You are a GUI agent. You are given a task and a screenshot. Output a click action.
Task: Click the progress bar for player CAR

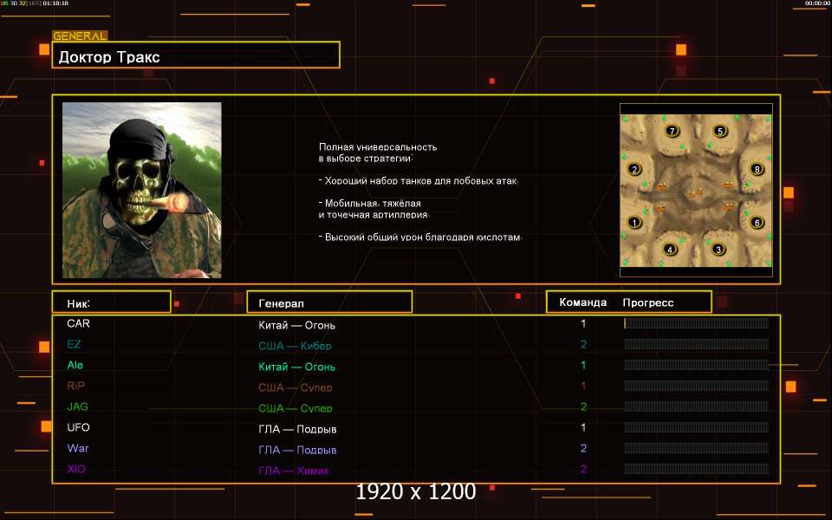696,323
